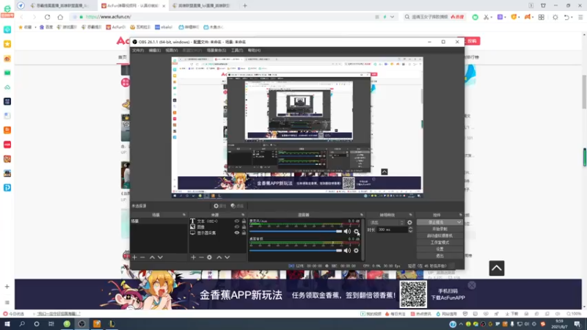Toggle visibility eye of 文本 (GDI+) source
Viewport: 587px width, 330px height.
click(x=236, y=221)
